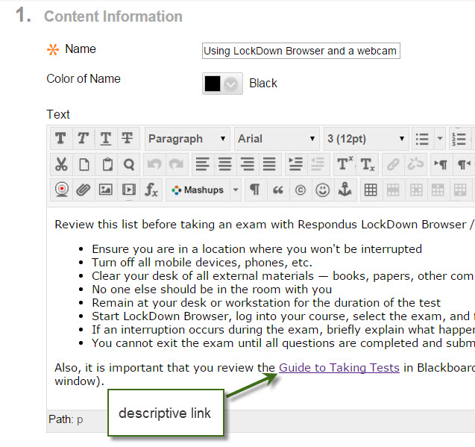Apply blockquote formatting
This screenshot has height=447, width=475.
(278, 190)
